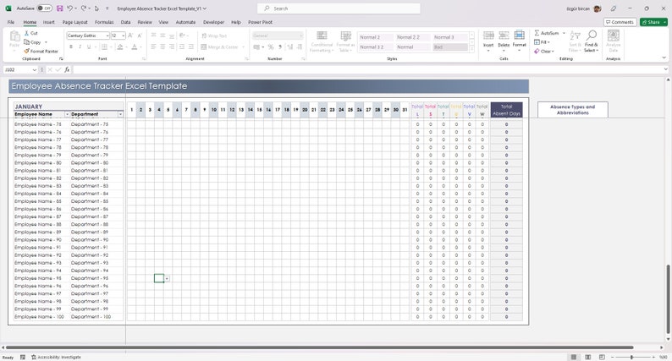Open the Department filter dropdown
Image resolution: width=672 pixels, height=361 pixels.
[x=120, y=114]
